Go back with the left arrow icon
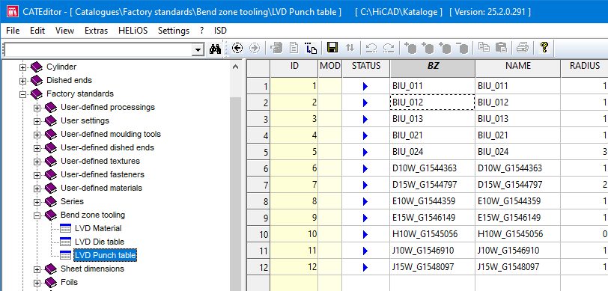 point(237,48)
